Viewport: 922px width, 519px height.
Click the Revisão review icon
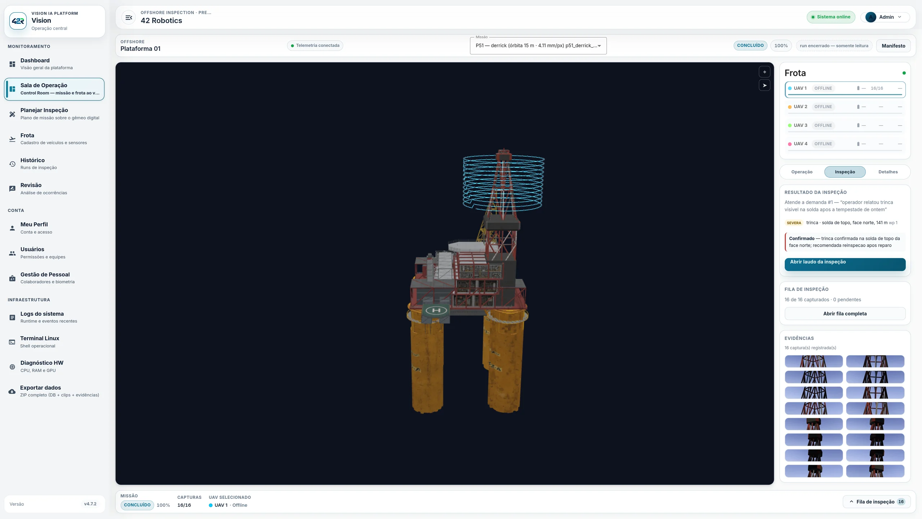click(x=12, y=188)
